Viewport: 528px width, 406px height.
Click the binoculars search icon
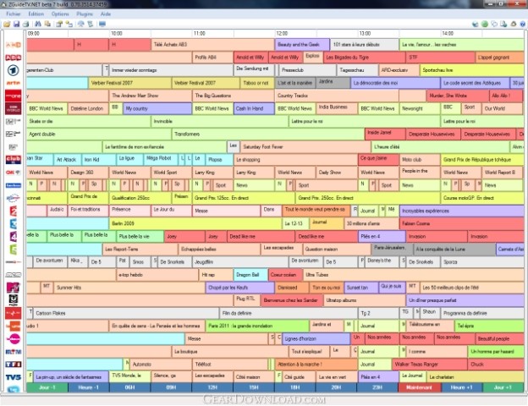(x=38, y=24)
